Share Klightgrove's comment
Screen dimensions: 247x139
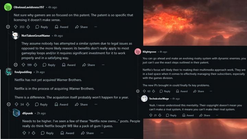199,91
